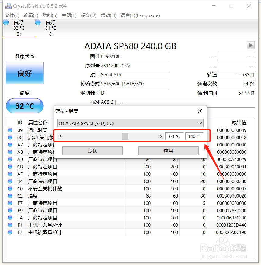Open the 功能(u) menu

[x=50, y=15]
